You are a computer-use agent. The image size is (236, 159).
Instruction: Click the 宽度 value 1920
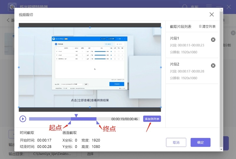96,140
